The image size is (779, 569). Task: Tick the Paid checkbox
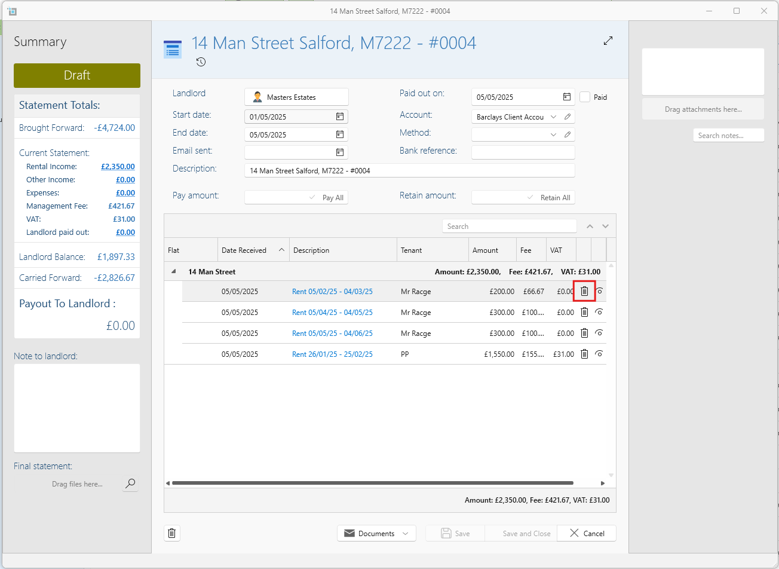[585, 97]
